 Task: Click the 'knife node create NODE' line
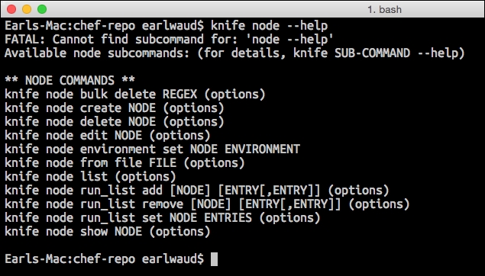(115, 108)
